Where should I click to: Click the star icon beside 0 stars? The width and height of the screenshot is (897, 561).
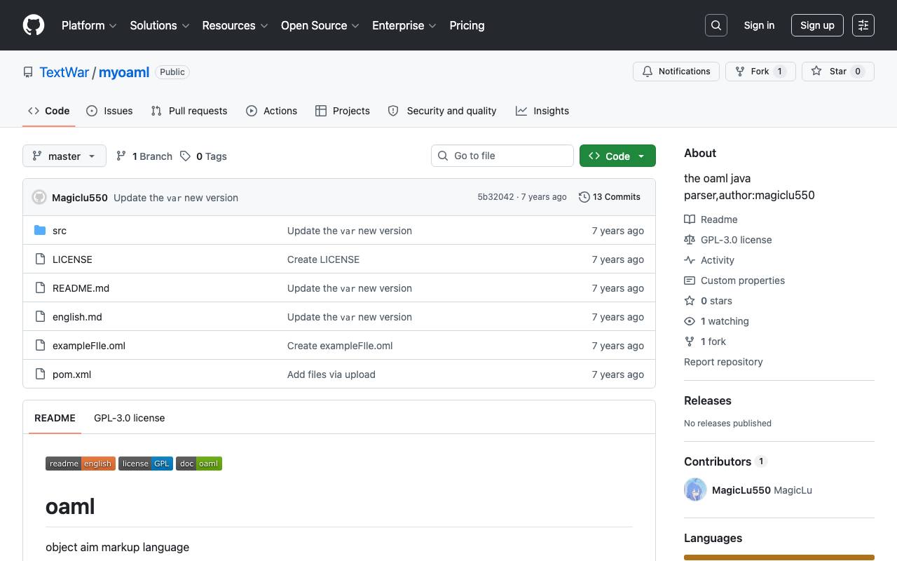(690, 301)
